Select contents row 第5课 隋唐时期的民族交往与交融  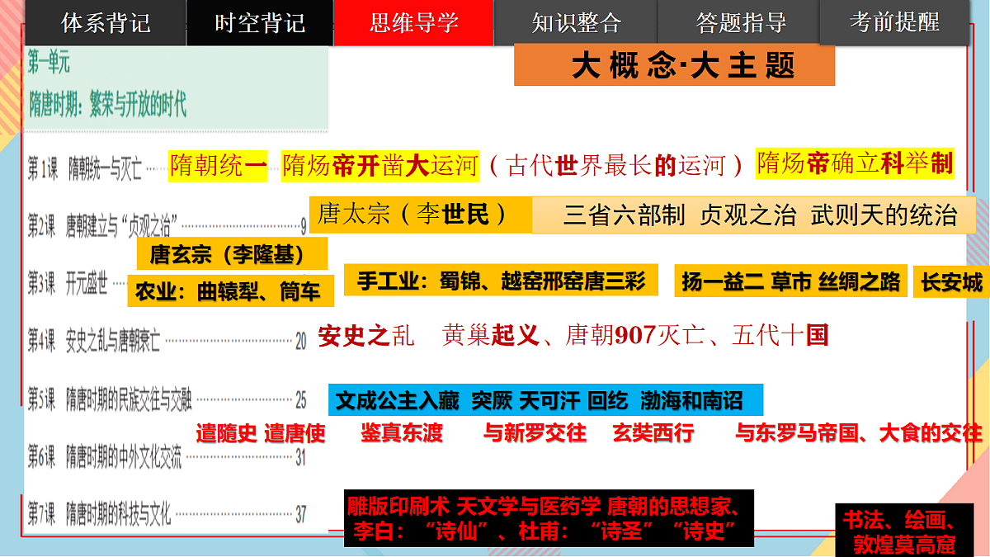tap(167, 401)
